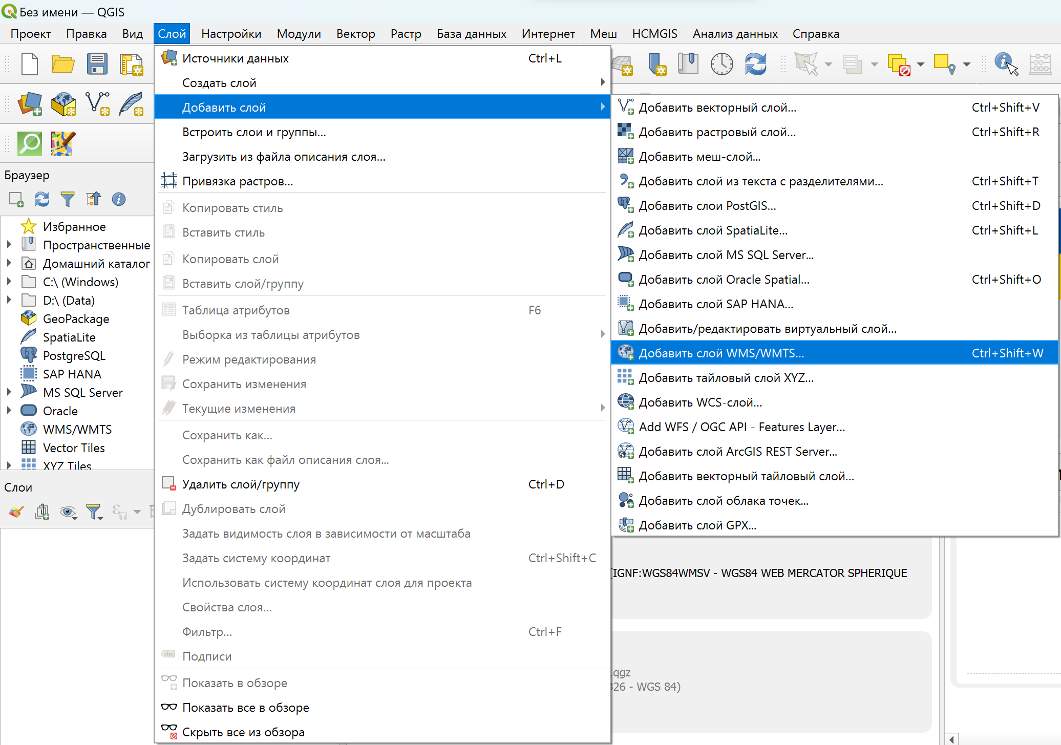
Task: Click the New SpatiaLite Layer feather icon
Action: pyautogui.click(x=131, y=104)
